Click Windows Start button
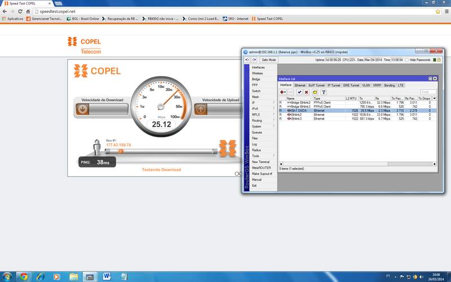Viewport: 451px width, 282px height. [x=7, y=276]
